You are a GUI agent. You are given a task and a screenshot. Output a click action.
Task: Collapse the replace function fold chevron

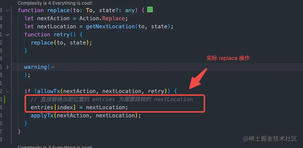tap(7, 10)
